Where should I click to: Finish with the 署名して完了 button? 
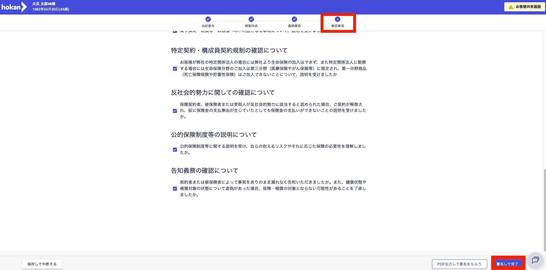[507, 264]
